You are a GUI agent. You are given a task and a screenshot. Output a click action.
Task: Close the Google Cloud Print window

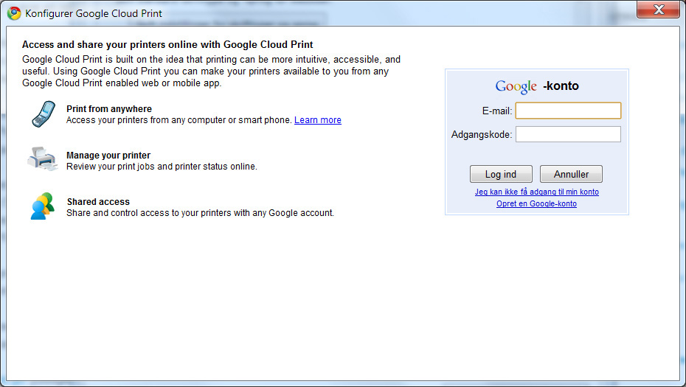(658, 10)
